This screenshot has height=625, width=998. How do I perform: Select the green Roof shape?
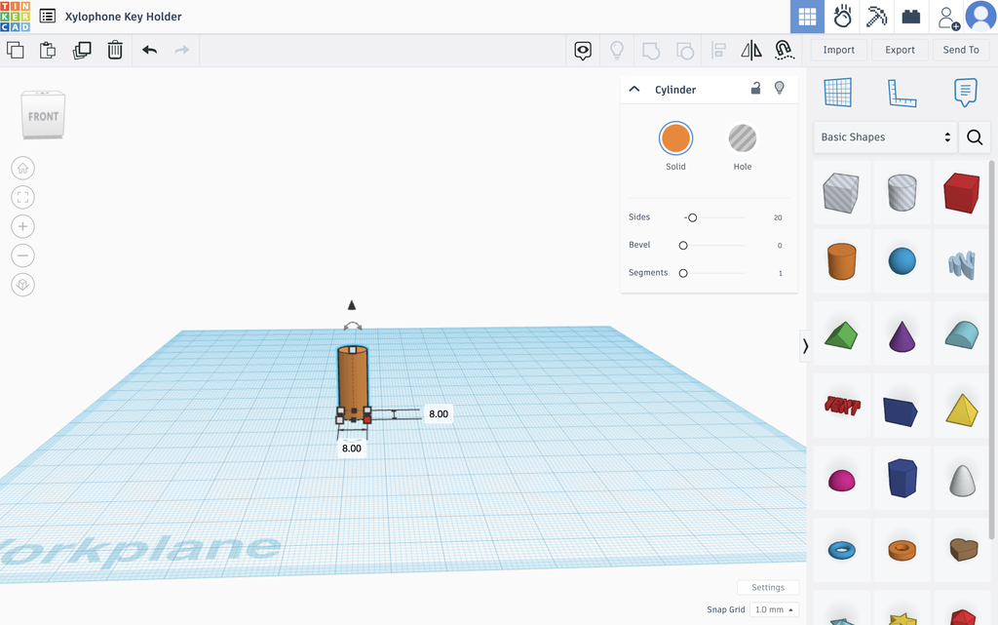point(841,334)
